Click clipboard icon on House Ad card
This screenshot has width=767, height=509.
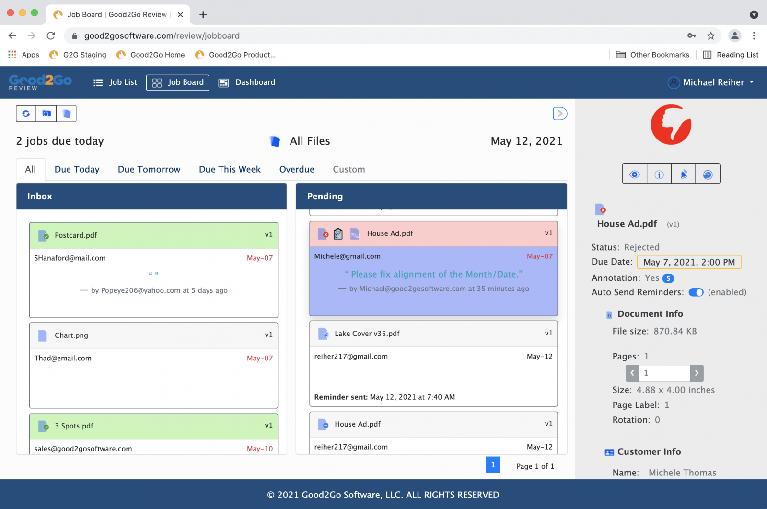click(x=338, y=234)
